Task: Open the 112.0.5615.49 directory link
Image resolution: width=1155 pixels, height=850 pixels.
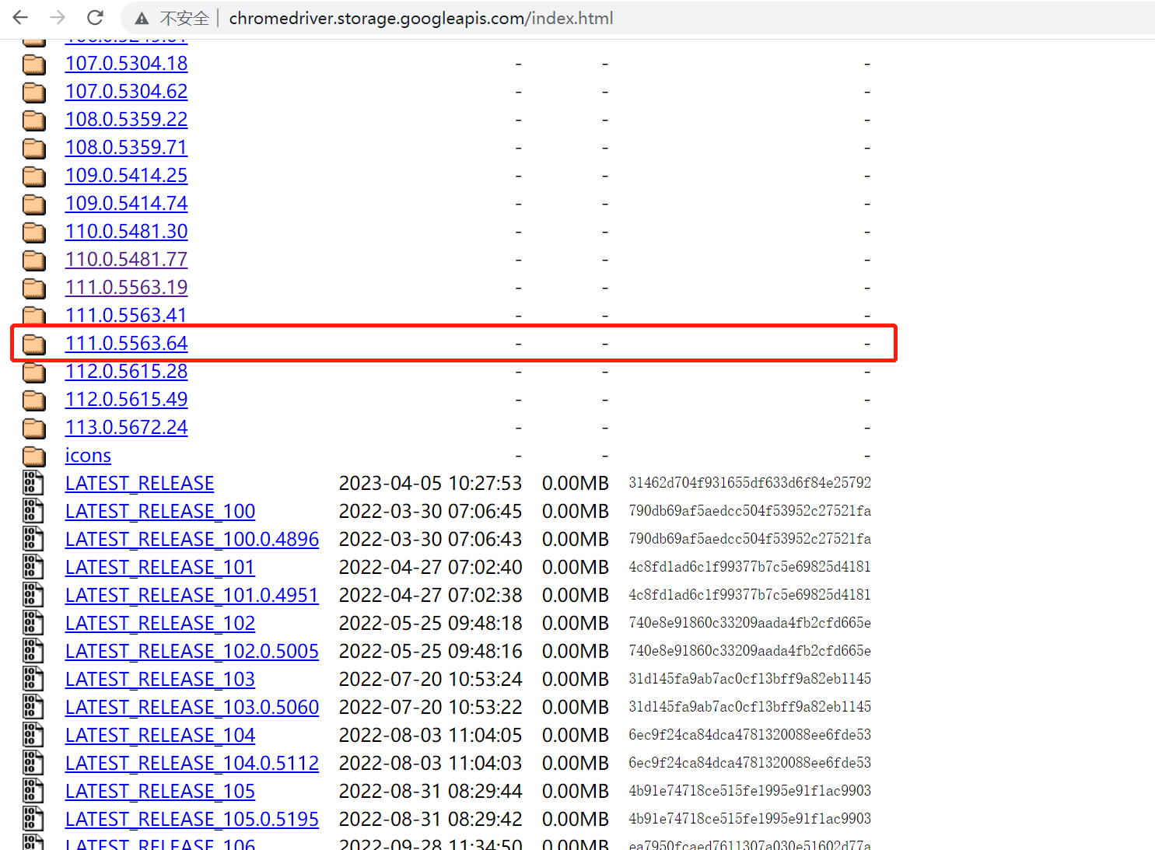Action: (x=126, y=399)
